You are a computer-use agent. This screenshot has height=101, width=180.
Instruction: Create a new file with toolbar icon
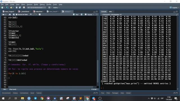2,8
